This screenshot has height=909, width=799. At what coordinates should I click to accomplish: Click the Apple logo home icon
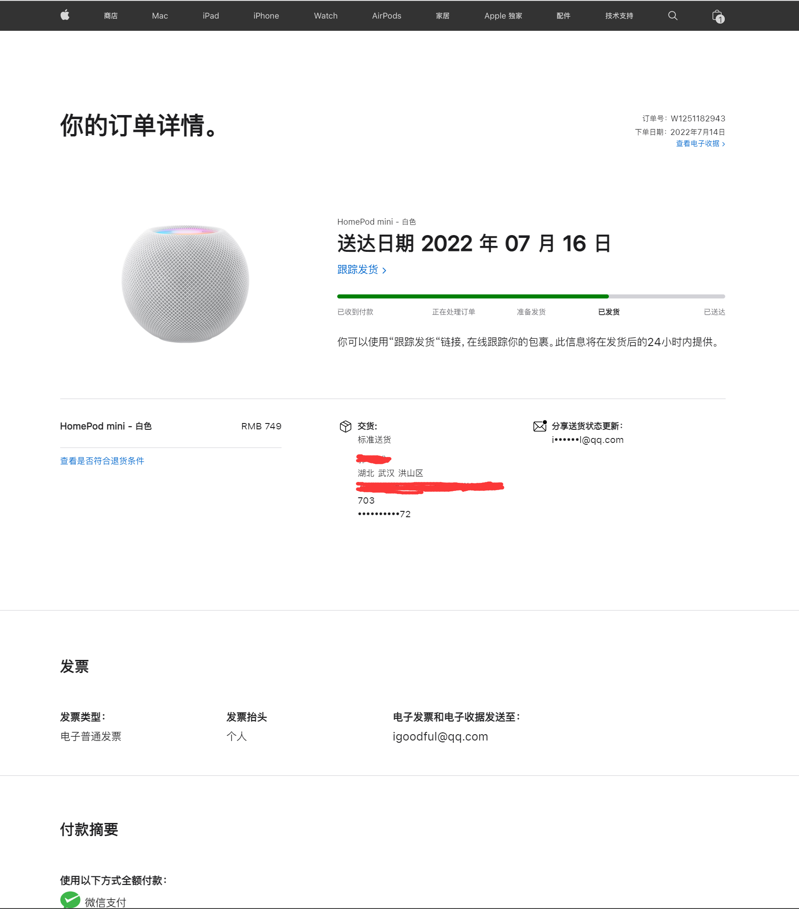(65, 15)
